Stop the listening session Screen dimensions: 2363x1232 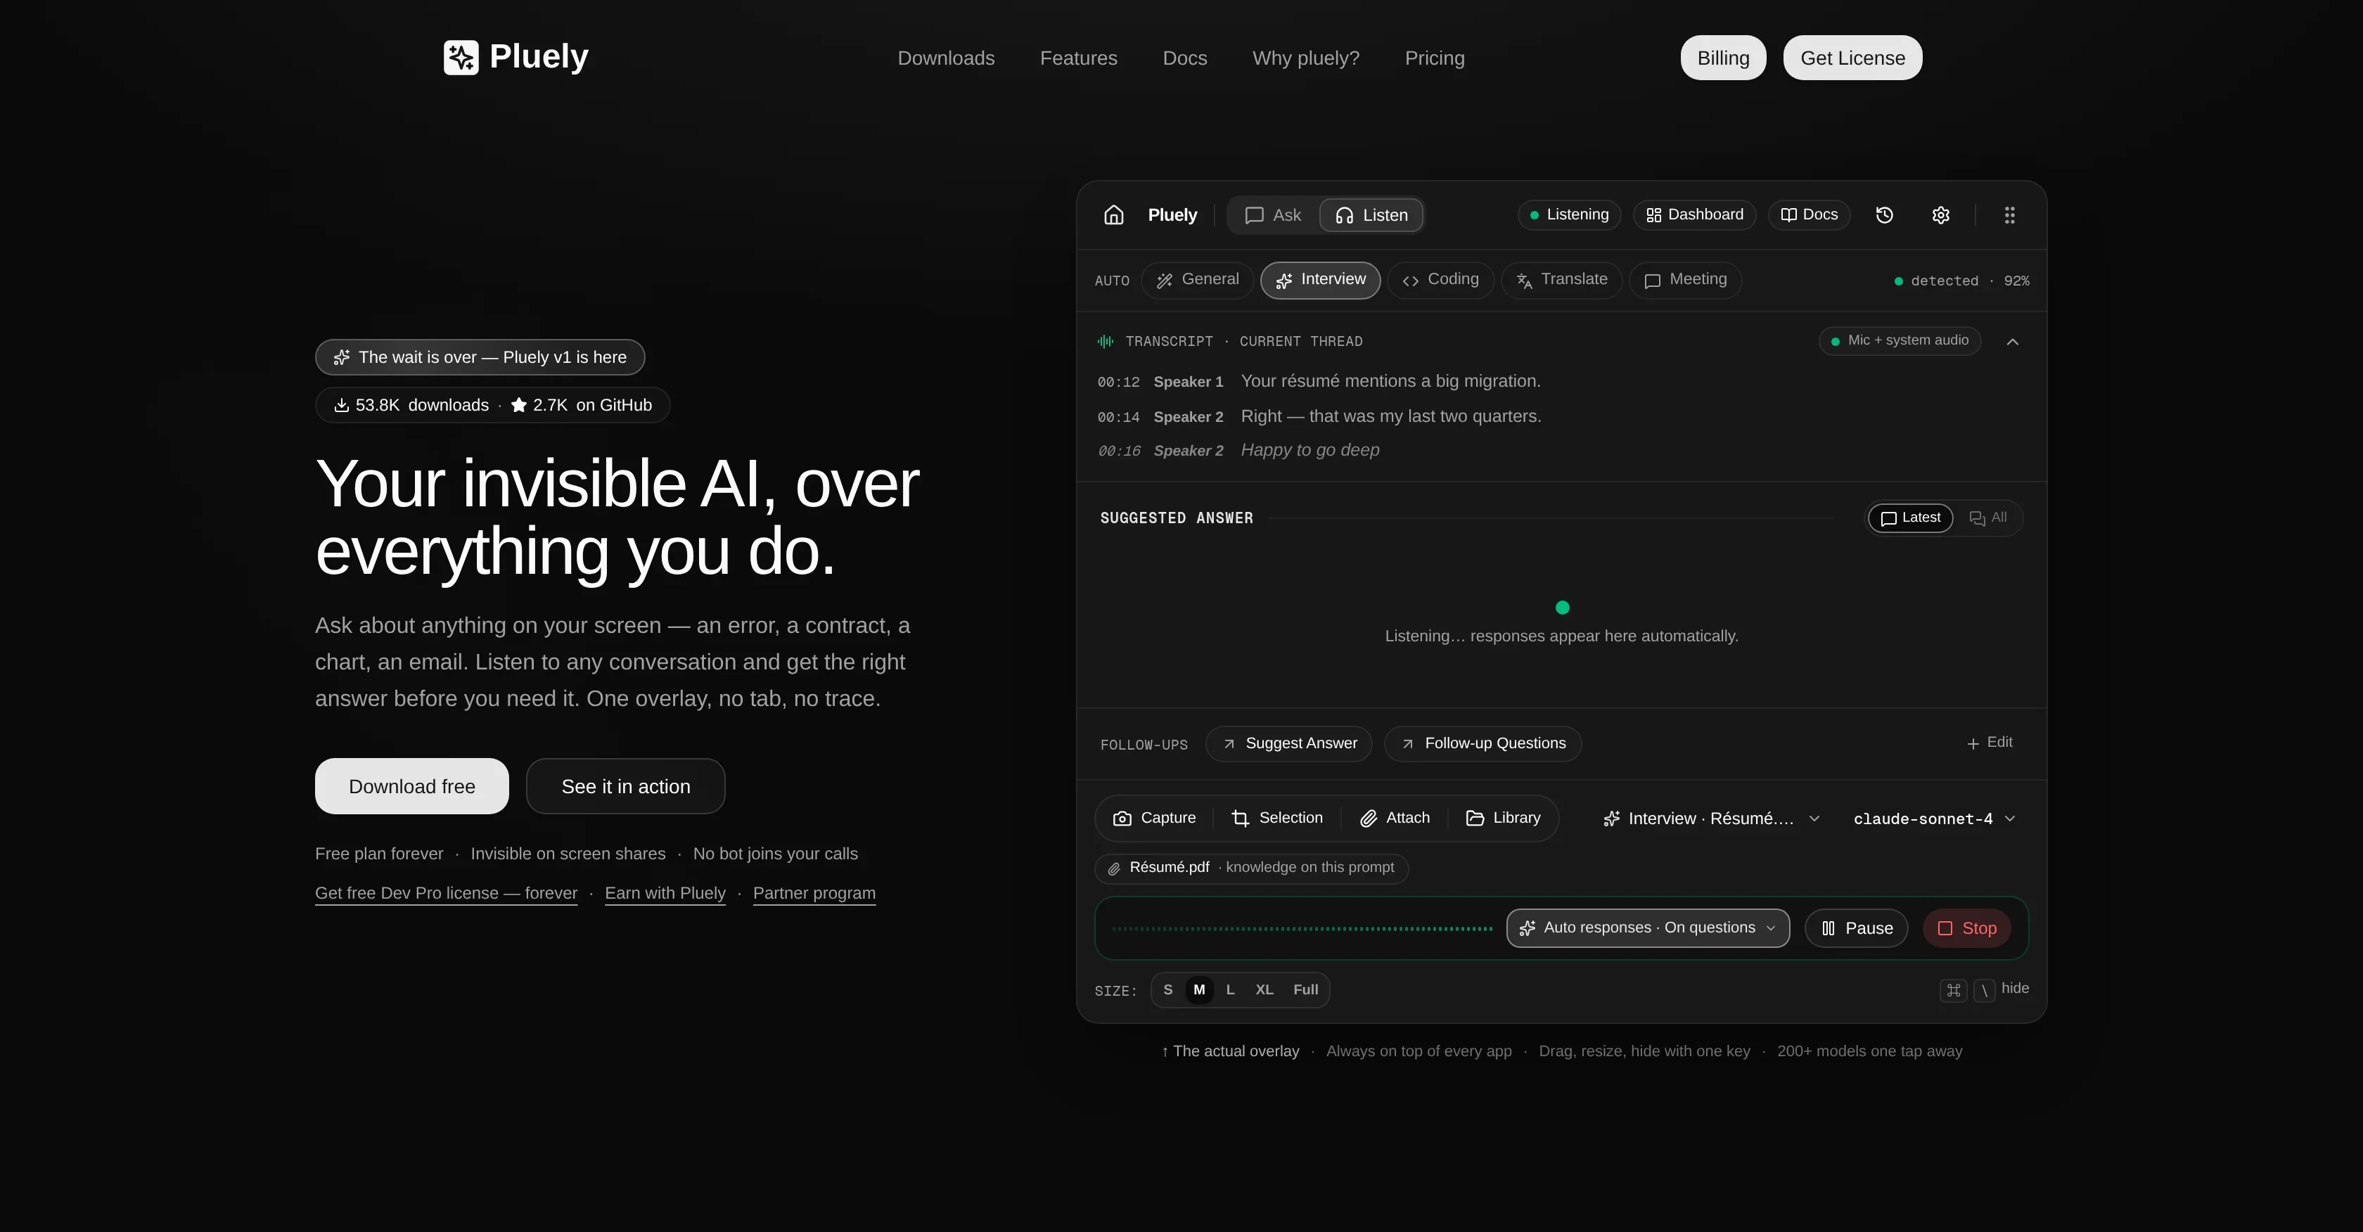click(x=1967, y=928)
